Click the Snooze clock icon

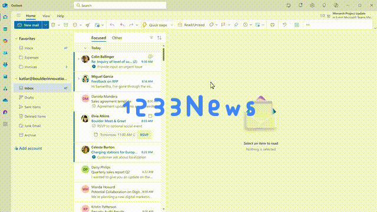click(245, 25)
